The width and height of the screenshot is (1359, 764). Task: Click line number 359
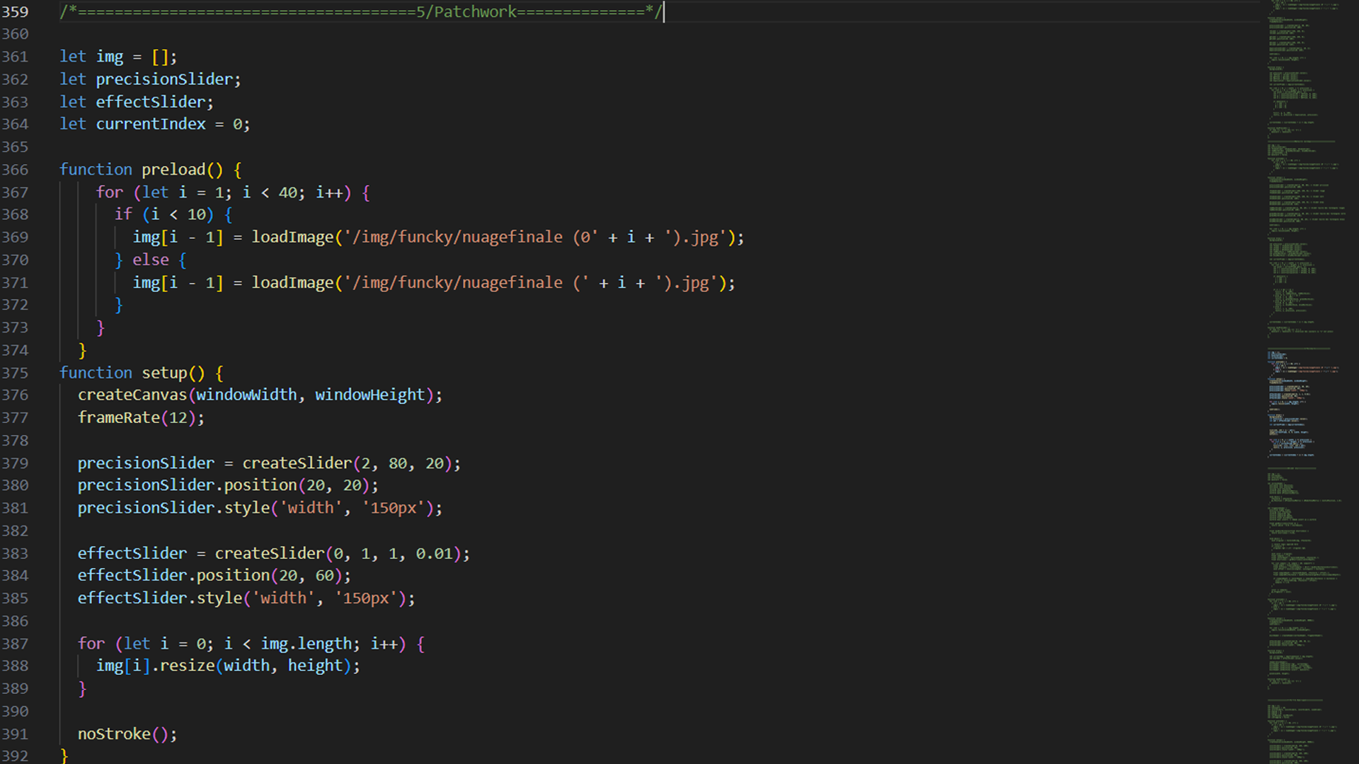(x=16, y=12)
